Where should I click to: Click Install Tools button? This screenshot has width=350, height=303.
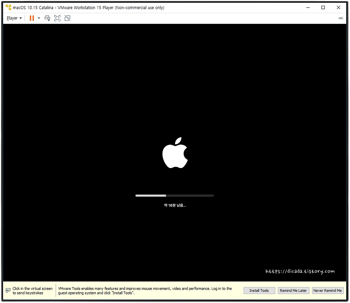(259, 290)
